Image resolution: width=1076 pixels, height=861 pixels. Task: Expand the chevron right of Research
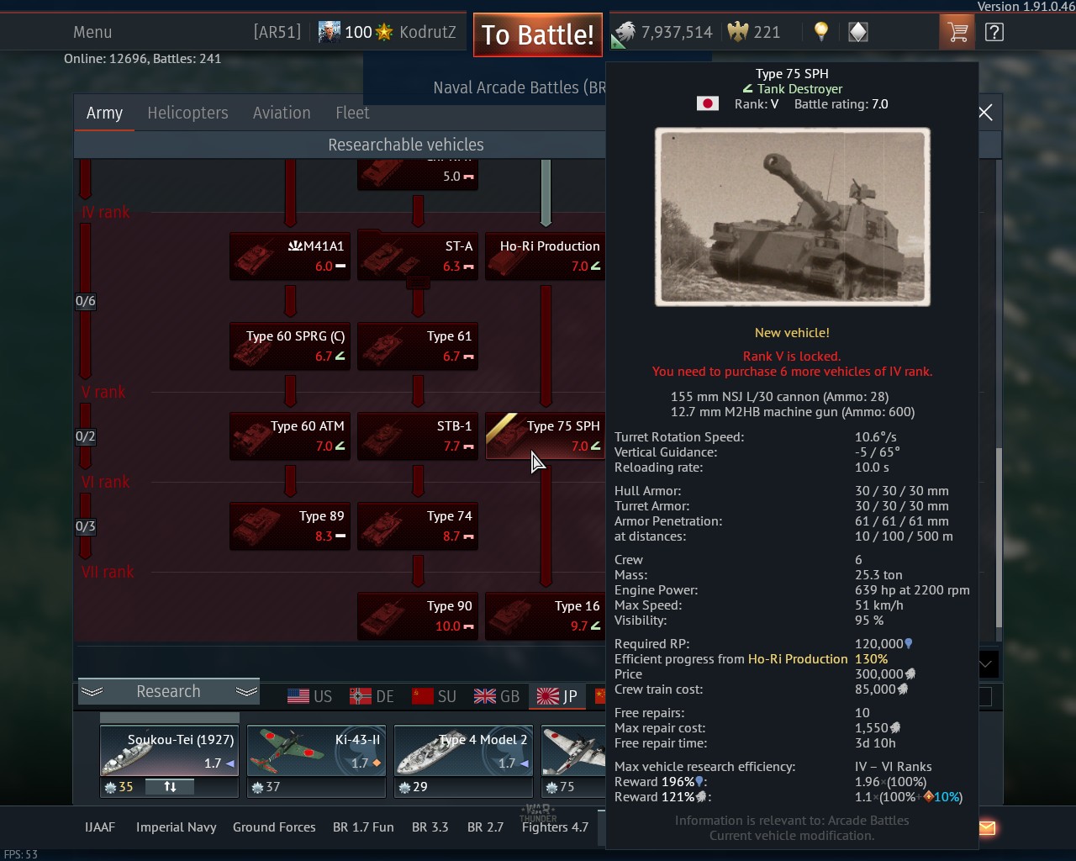(246, 691)
